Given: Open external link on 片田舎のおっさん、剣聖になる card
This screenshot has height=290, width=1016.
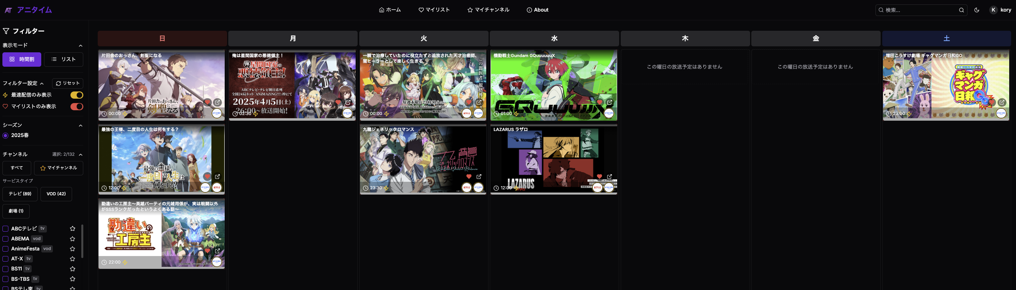Looking at the screenshot, I should pyautogui.click(x=217, y=102).
